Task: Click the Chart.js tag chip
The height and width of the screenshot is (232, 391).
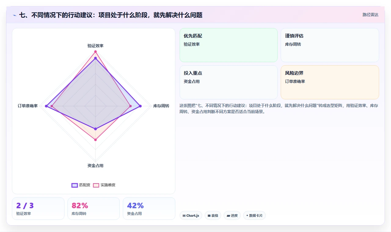Action: coord(191,216)
